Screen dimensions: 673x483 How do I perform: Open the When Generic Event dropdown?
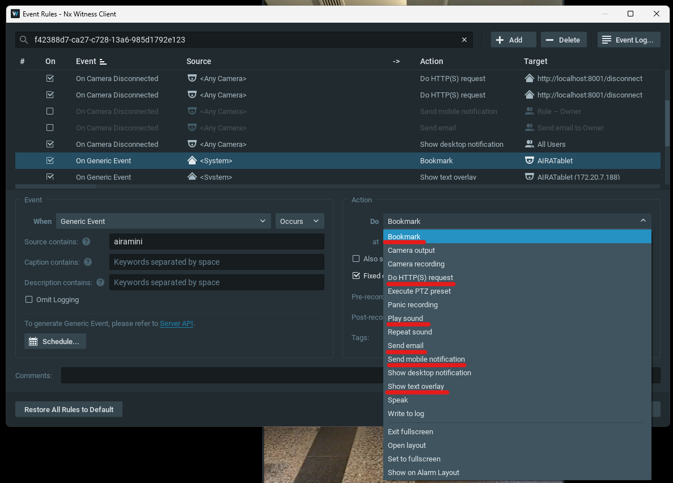coord(163,221)
